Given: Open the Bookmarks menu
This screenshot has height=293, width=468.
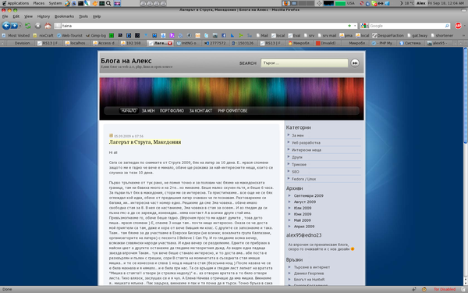Looking at the screenshot, I should [64, 16].
